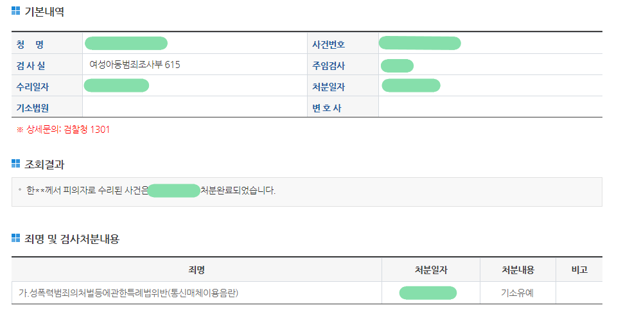Screen dimensions: 623x312
Task: Select the 기본내역 section heading
Action: point(44,12)
